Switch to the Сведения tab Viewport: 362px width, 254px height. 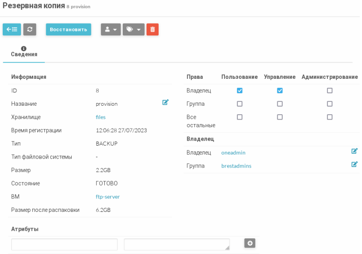[24, 54]
